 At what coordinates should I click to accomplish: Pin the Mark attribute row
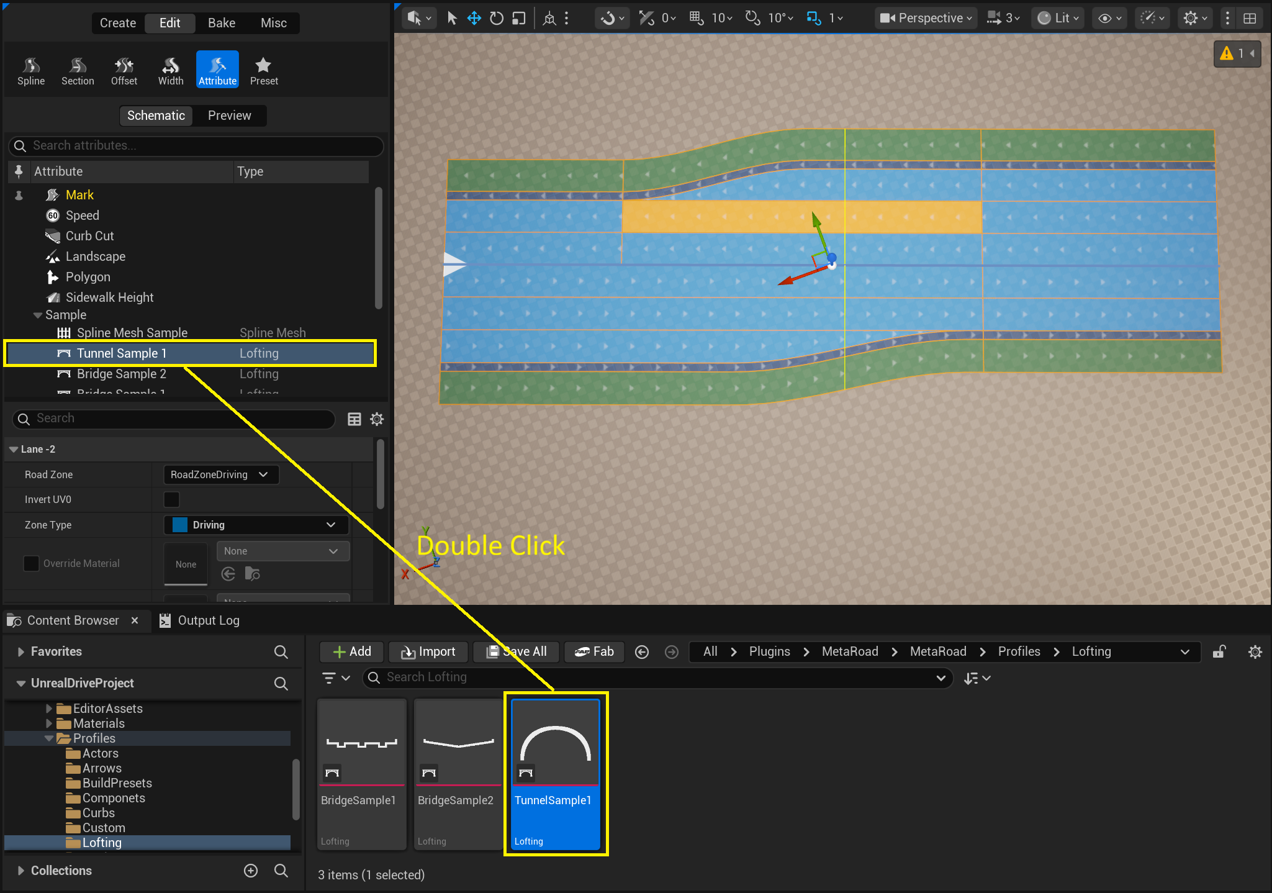[19, 195]
